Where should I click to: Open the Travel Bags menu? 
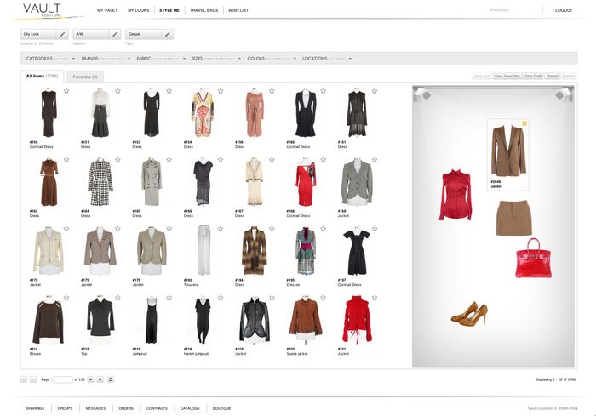click(203, 10)
